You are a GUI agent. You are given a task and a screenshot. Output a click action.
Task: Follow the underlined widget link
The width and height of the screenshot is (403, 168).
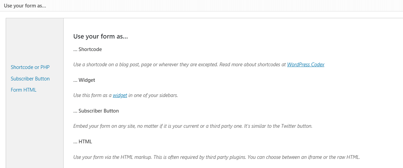120,95
